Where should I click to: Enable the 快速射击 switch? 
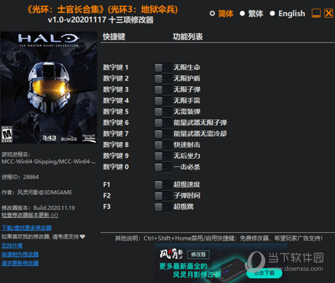pyautogui.click(x=163, y=145)
